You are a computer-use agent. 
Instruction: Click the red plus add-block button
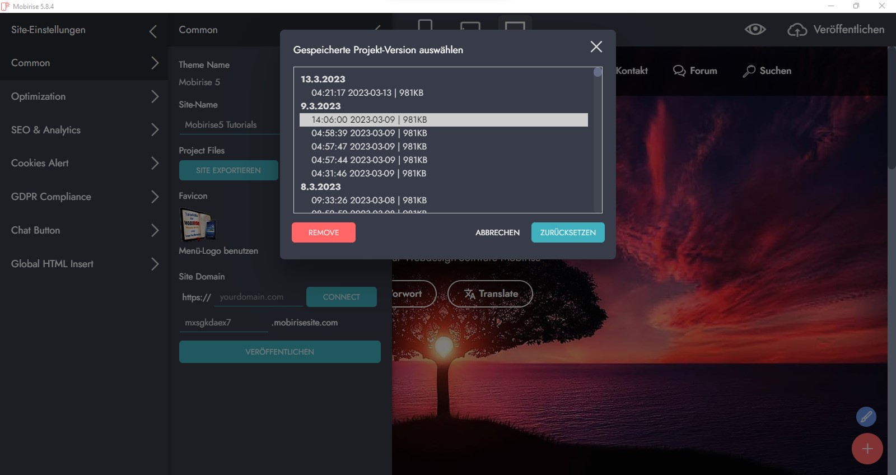coord(867,449)
